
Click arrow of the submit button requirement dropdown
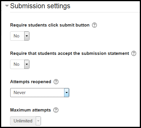pyautogui.click(x=27, y=36)
